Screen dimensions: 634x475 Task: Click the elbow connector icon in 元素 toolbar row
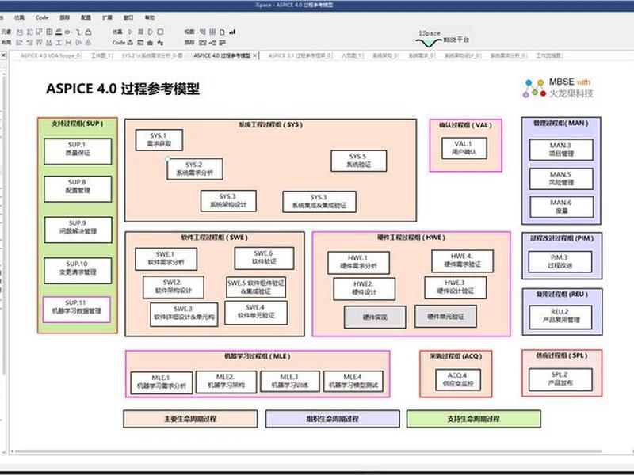(x=78, y=32)
